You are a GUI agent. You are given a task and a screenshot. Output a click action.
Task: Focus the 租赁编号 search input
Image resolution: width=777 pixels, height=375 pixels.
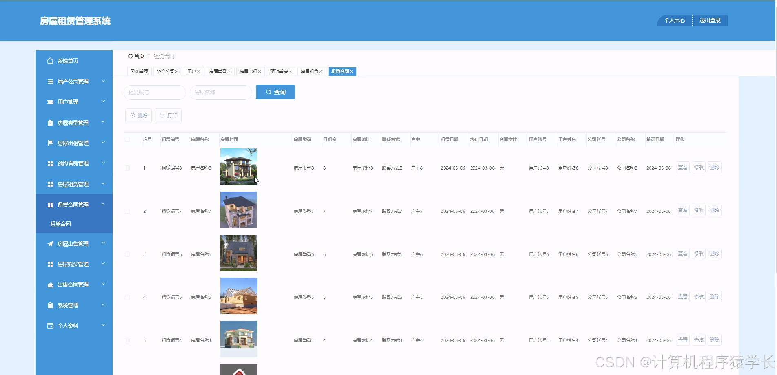coord(155,93)
